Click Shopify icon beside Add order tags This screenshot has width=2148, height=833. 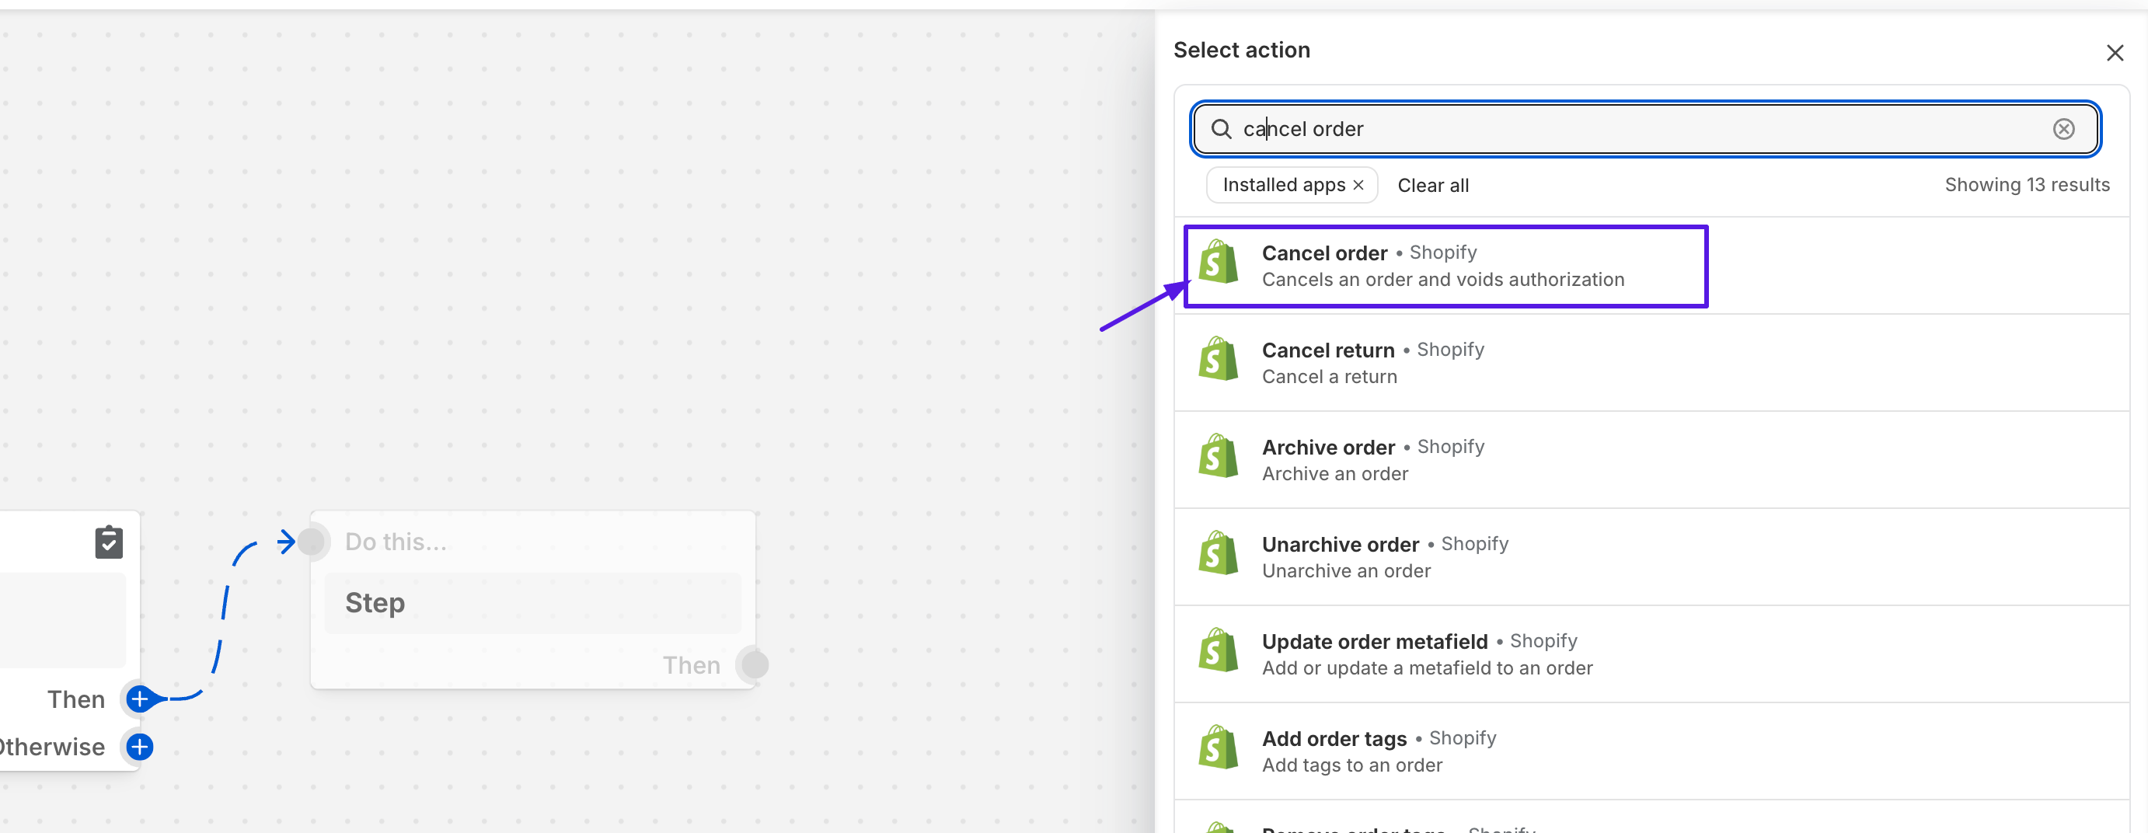[x=1219, y=748]
